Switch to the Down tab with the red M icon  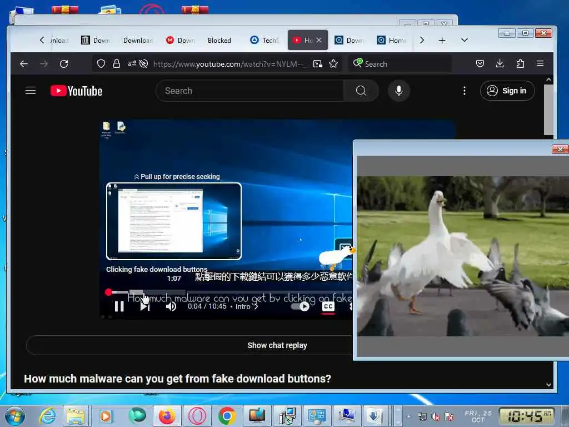pos(181,40)
